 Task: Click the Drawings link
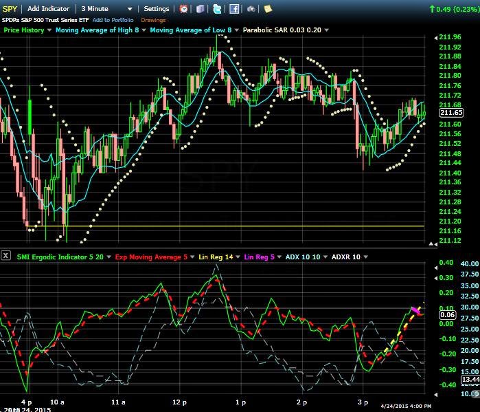153,20
